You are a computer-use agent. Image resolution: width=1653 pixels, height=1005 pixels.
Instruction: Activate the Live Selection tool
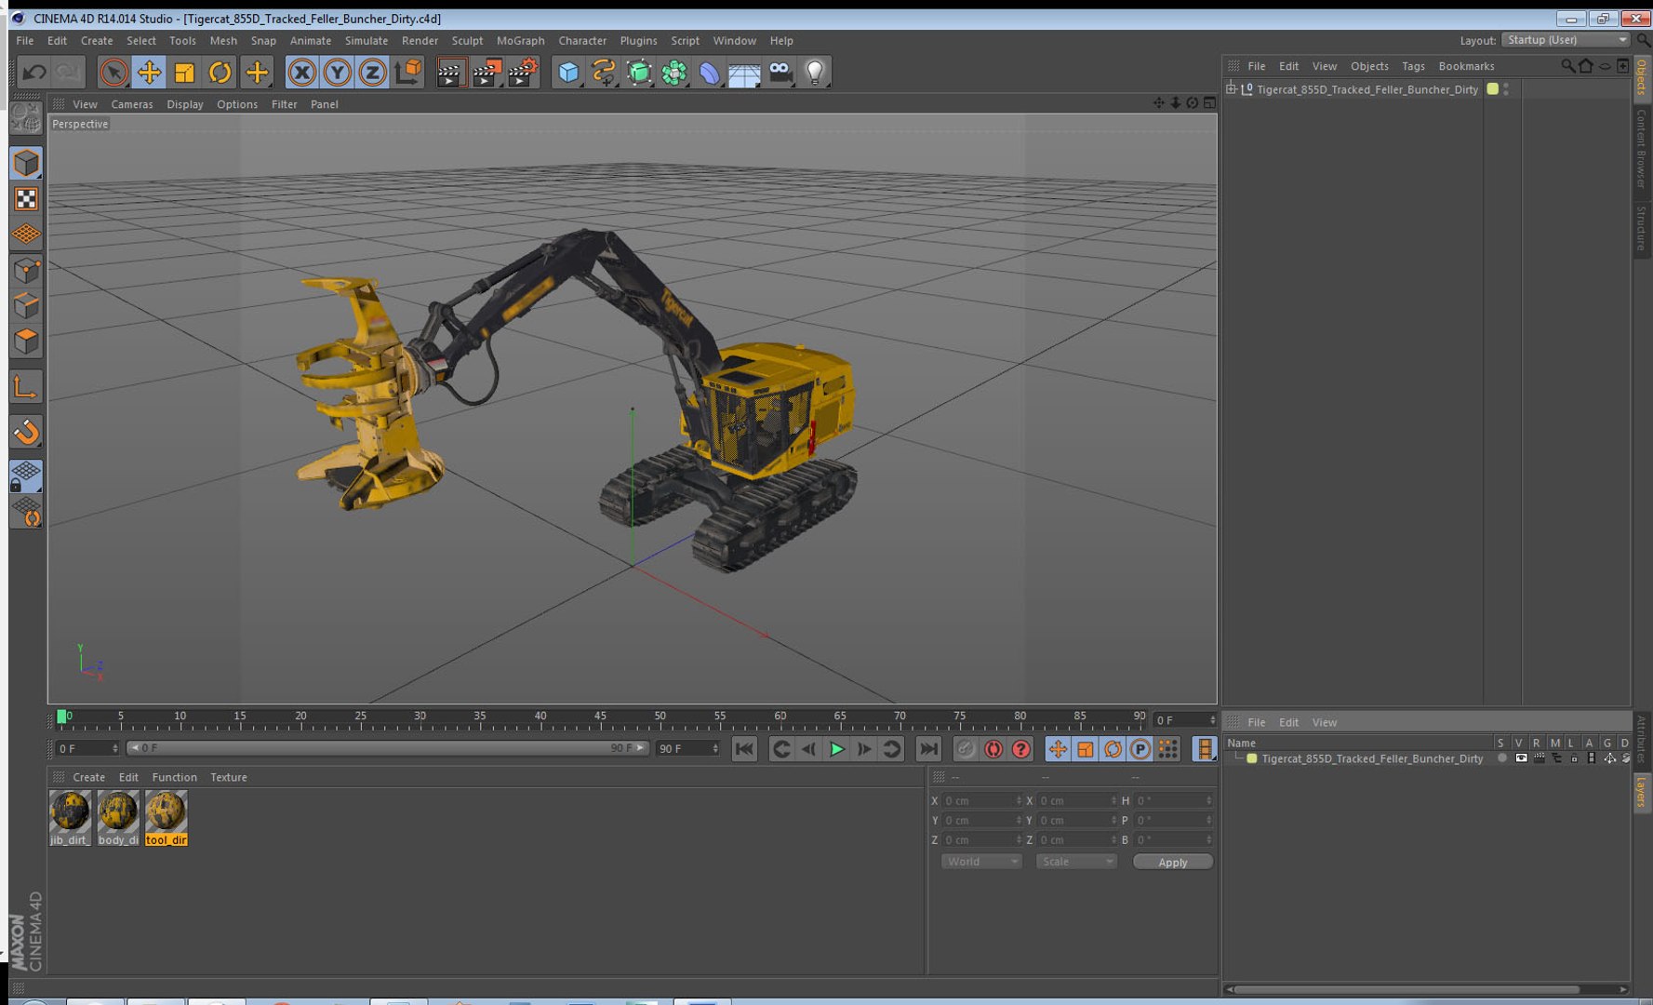point(113,72)
